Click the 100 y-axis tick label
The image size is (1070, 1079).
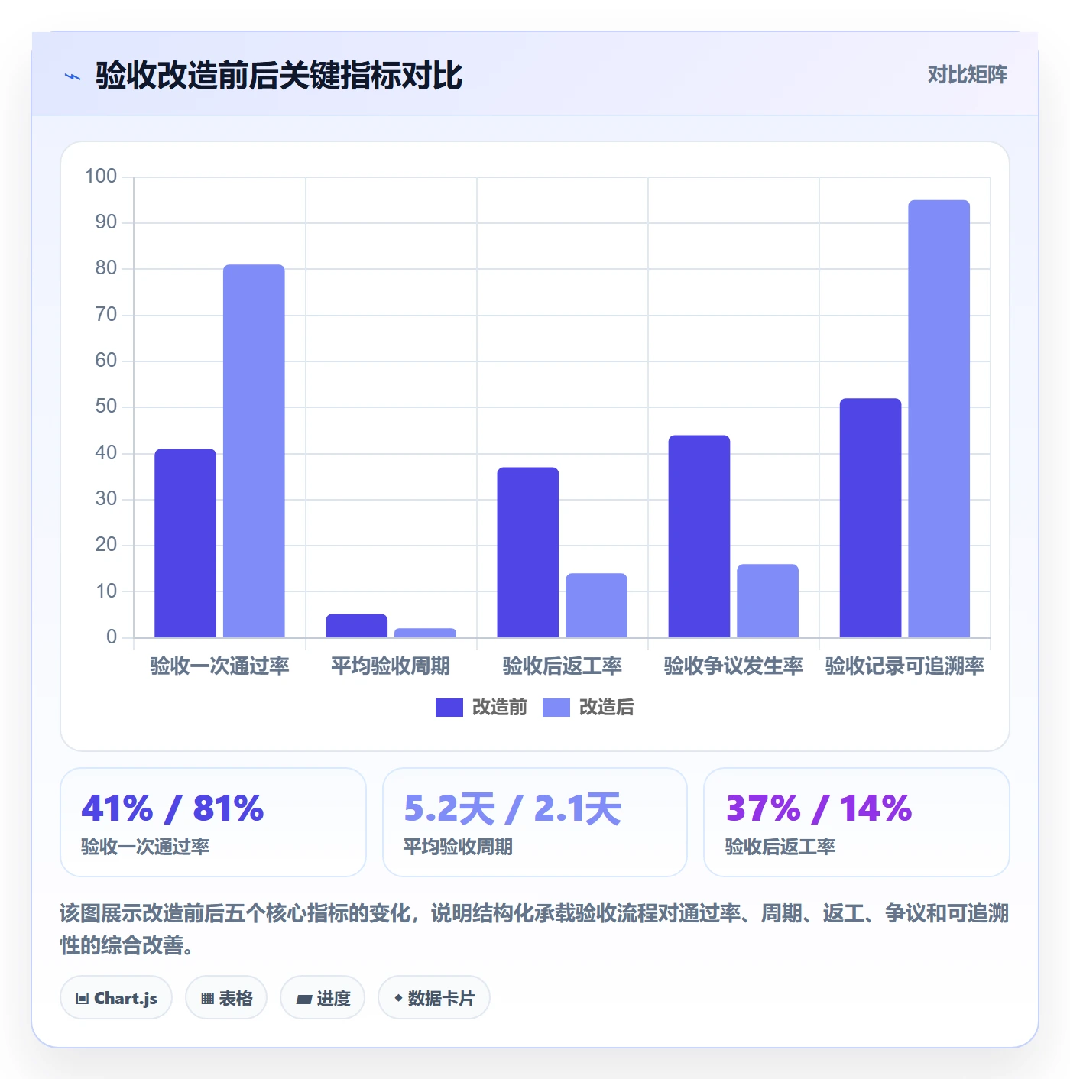101,177
